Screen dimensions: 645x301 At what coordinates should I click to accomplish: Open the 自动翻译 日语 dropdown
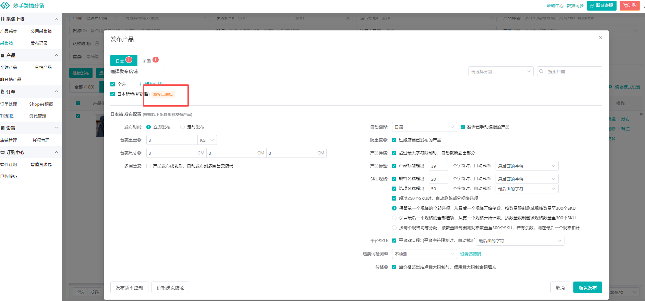point(424,127)
